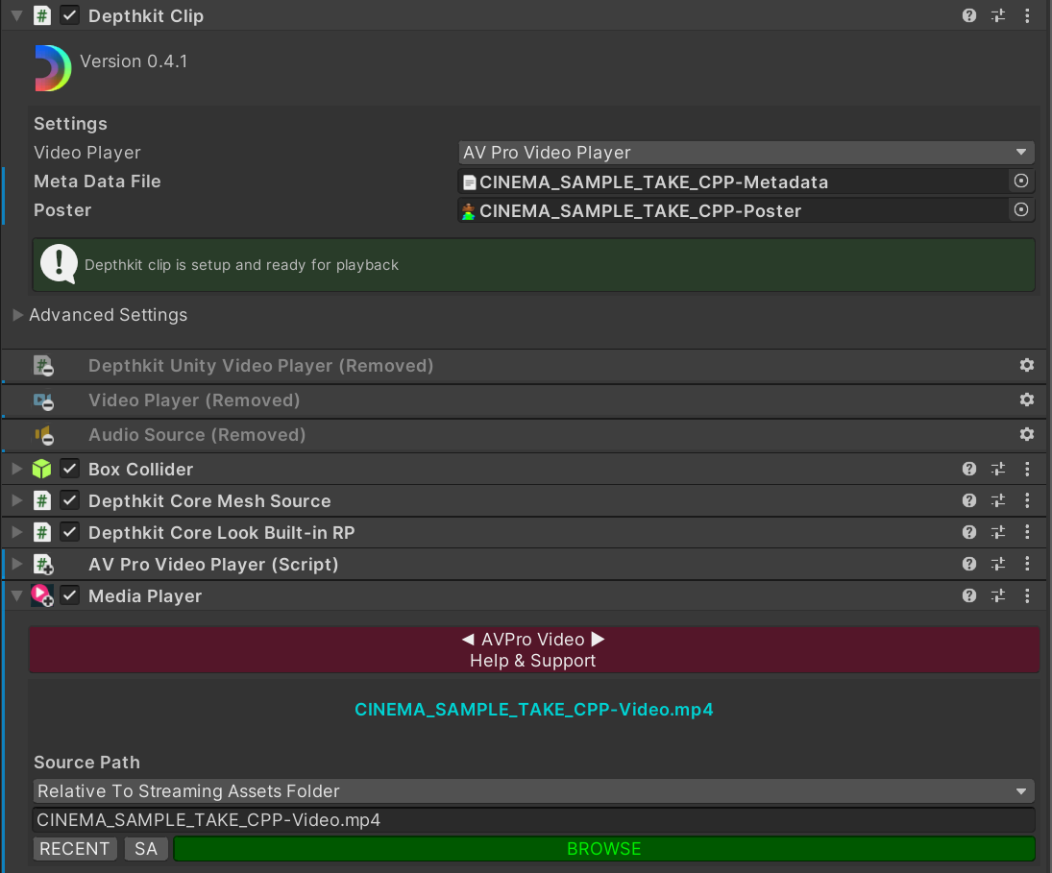
Task: Open object picker for Poster field
Action: coord(1021,210)
